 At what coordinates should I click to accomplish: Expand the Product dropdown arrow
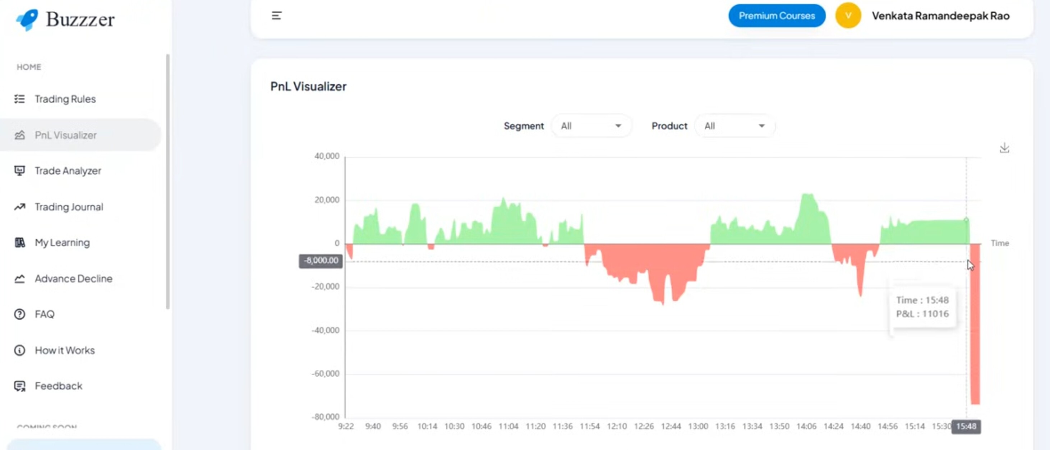coord(761,126)
